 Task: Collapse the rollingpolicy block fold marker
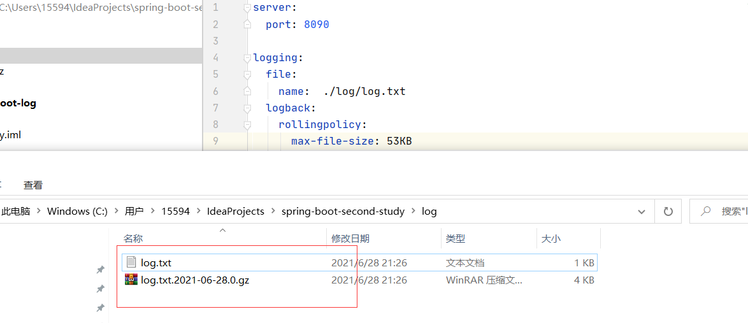point(247,125)
